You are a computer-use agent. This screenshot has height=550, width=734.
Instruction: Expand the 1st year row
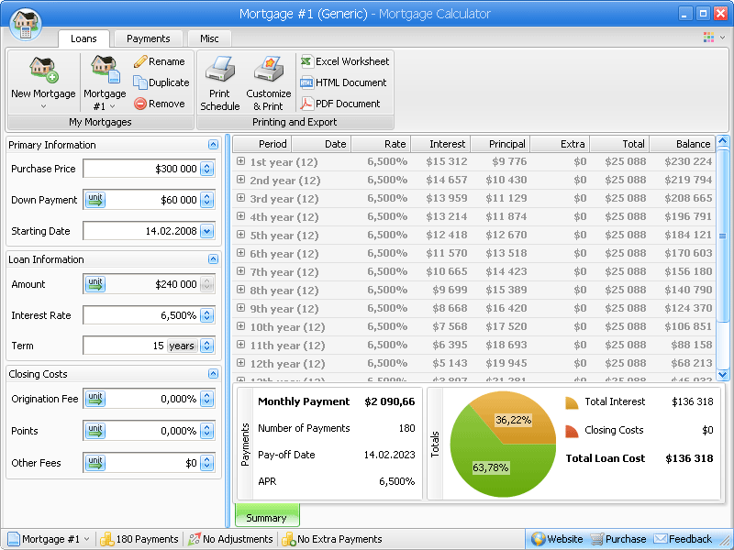(x=241, y=161)
